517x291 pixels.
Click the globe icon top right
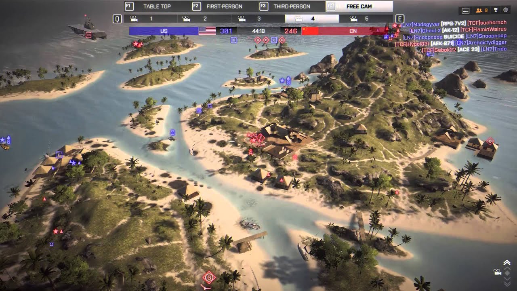[505, 10]
